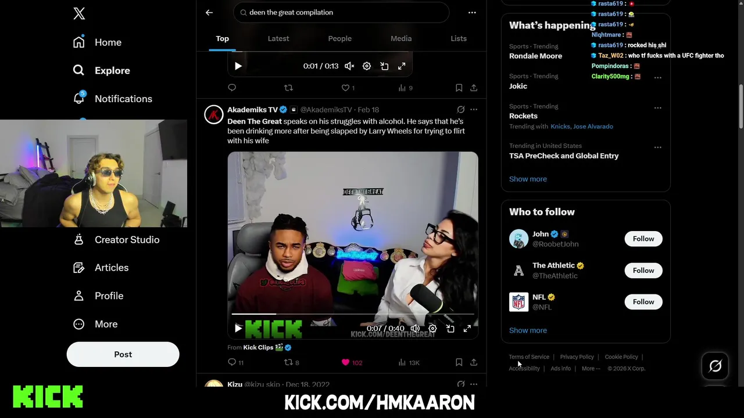Toggle volume on Deen The Great video

pos(415,329)
